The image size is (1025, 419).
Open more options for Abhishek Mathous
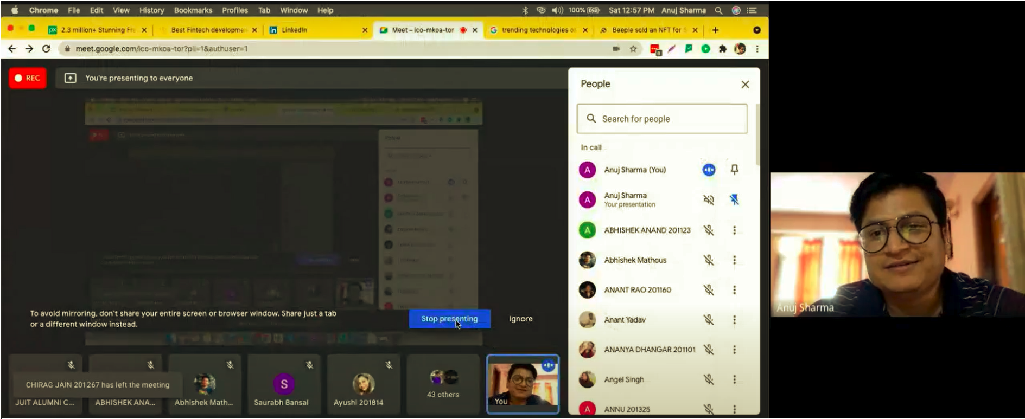pyautogui.click(x=735, y=260)
